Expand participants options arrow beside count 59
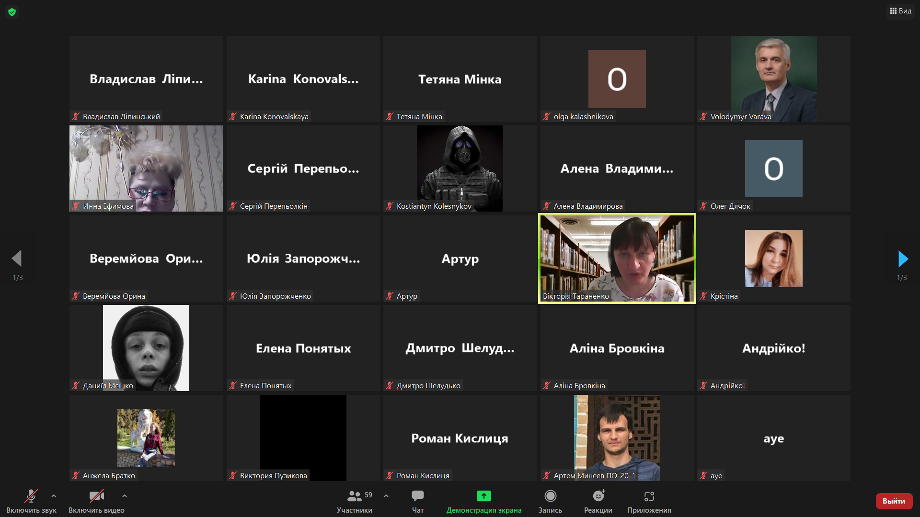The image size is (920, 517). click(x=386, y=496)
